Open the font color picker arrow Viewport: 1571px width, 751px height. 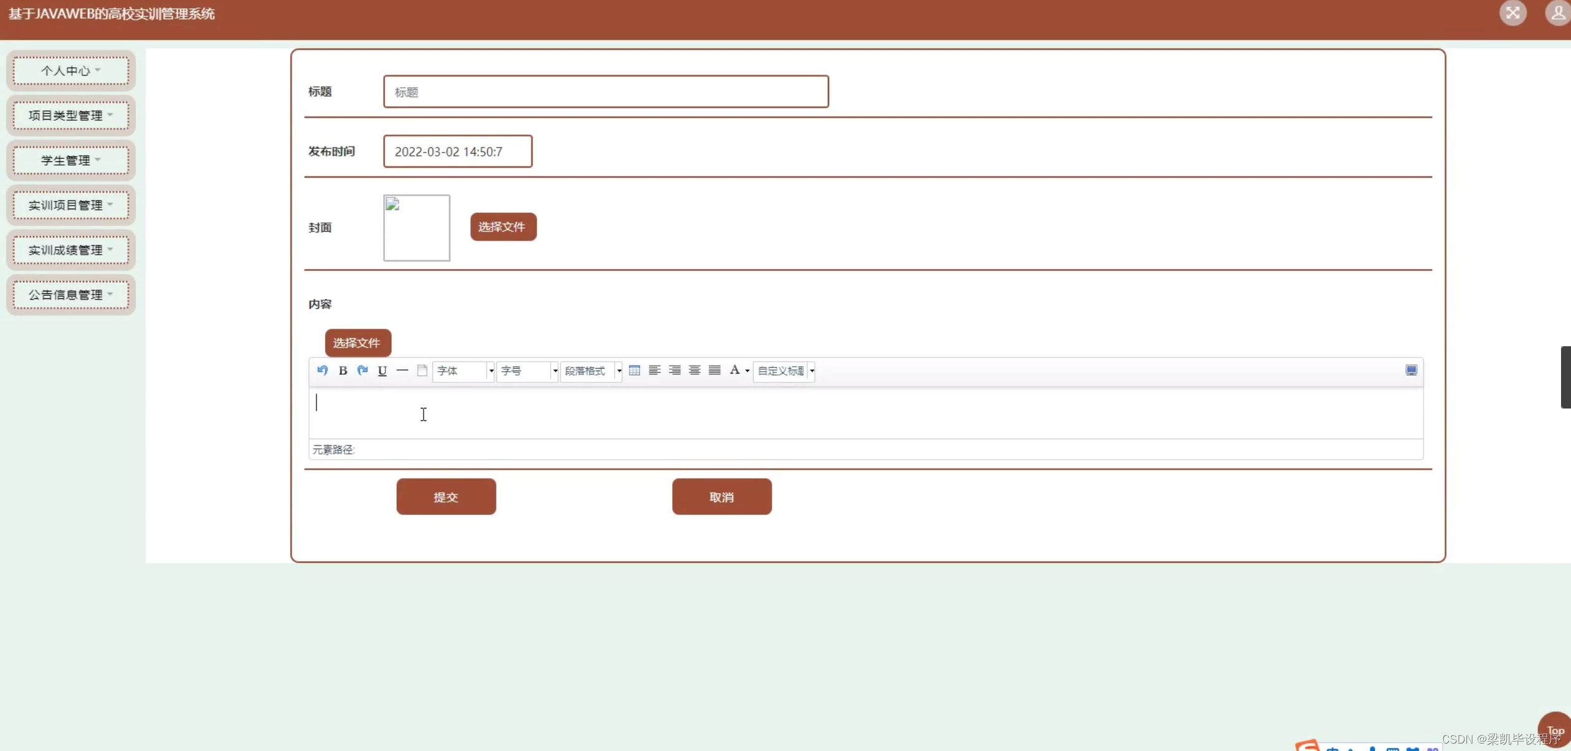click(x=748, y=371)
